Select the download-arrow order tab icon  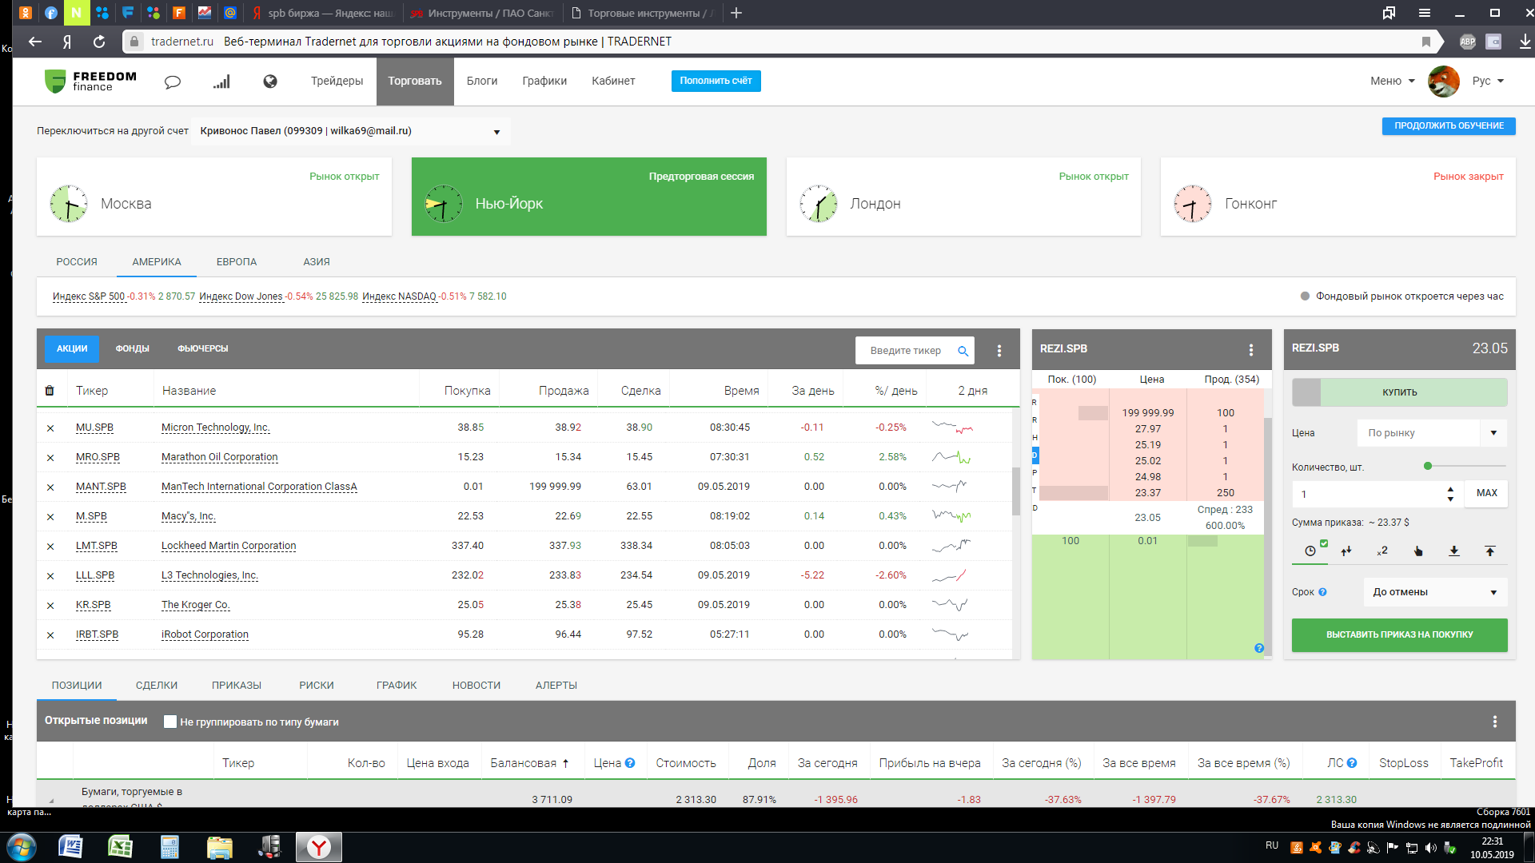(x=1454, y=551)
